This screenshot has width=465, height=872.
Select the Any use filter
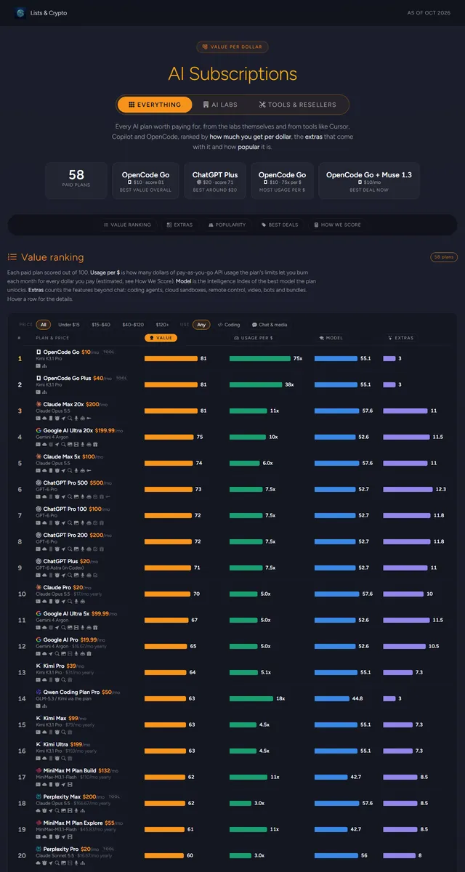click(201, 325)
